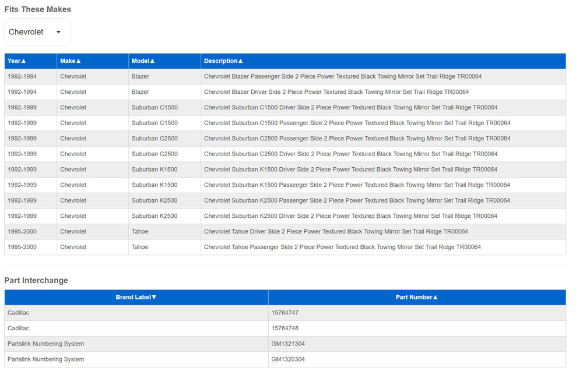The image size is (583, 371).
Task: Sort fitment table by Description column
Action: (223, 61)
